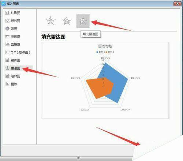Click the orange 系列2 legend entry
The height and width of the screenshot is (161, 183).
[x=110, y=52]
